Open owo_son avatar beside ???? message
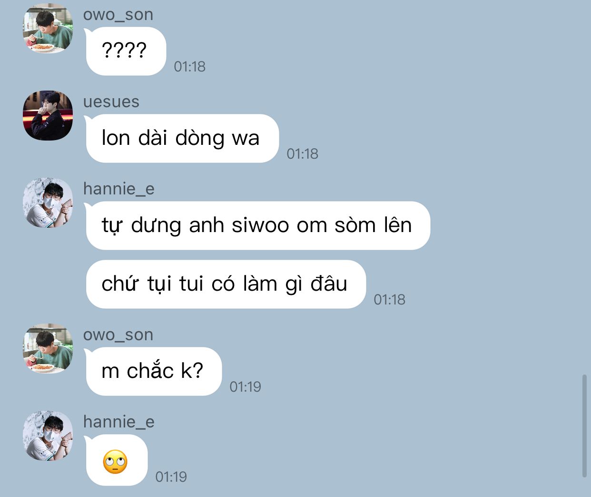This screenshot has width=591, height=497. [x=48, y=28]
